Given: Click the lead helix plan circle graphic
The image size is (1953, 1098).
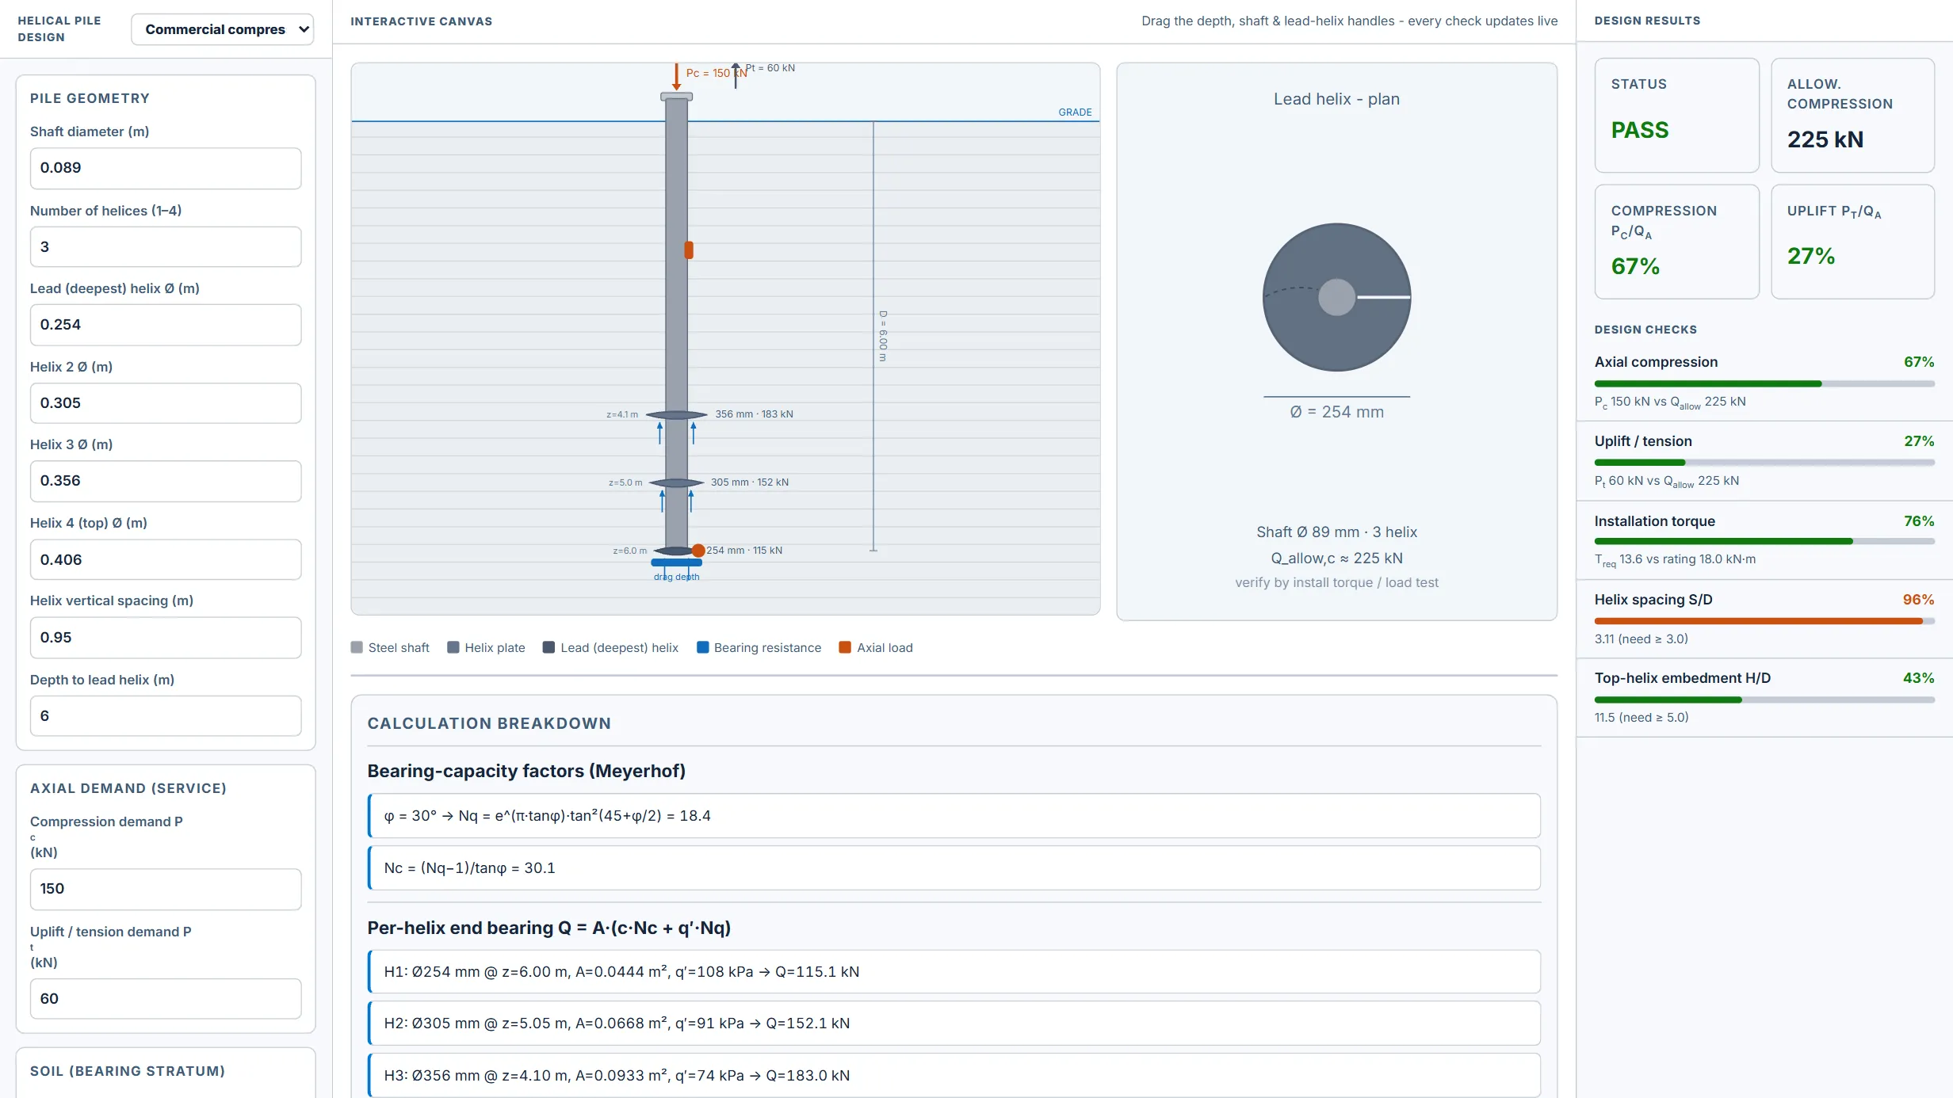Looking at the screenshot, I should (x=1336, y=297).
